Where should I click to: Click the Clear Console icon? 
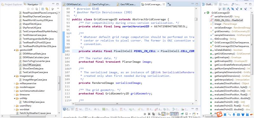pos(159,114)
